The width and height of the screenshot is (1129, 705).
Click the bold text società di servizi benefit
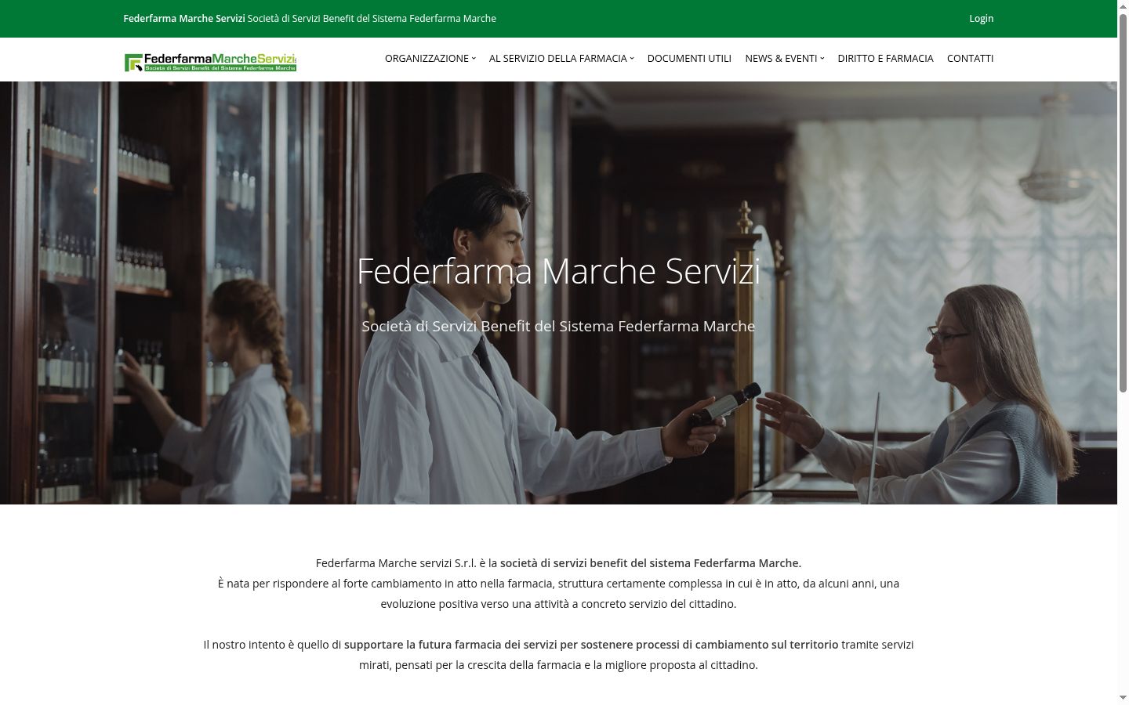click(x=651, y=563)
